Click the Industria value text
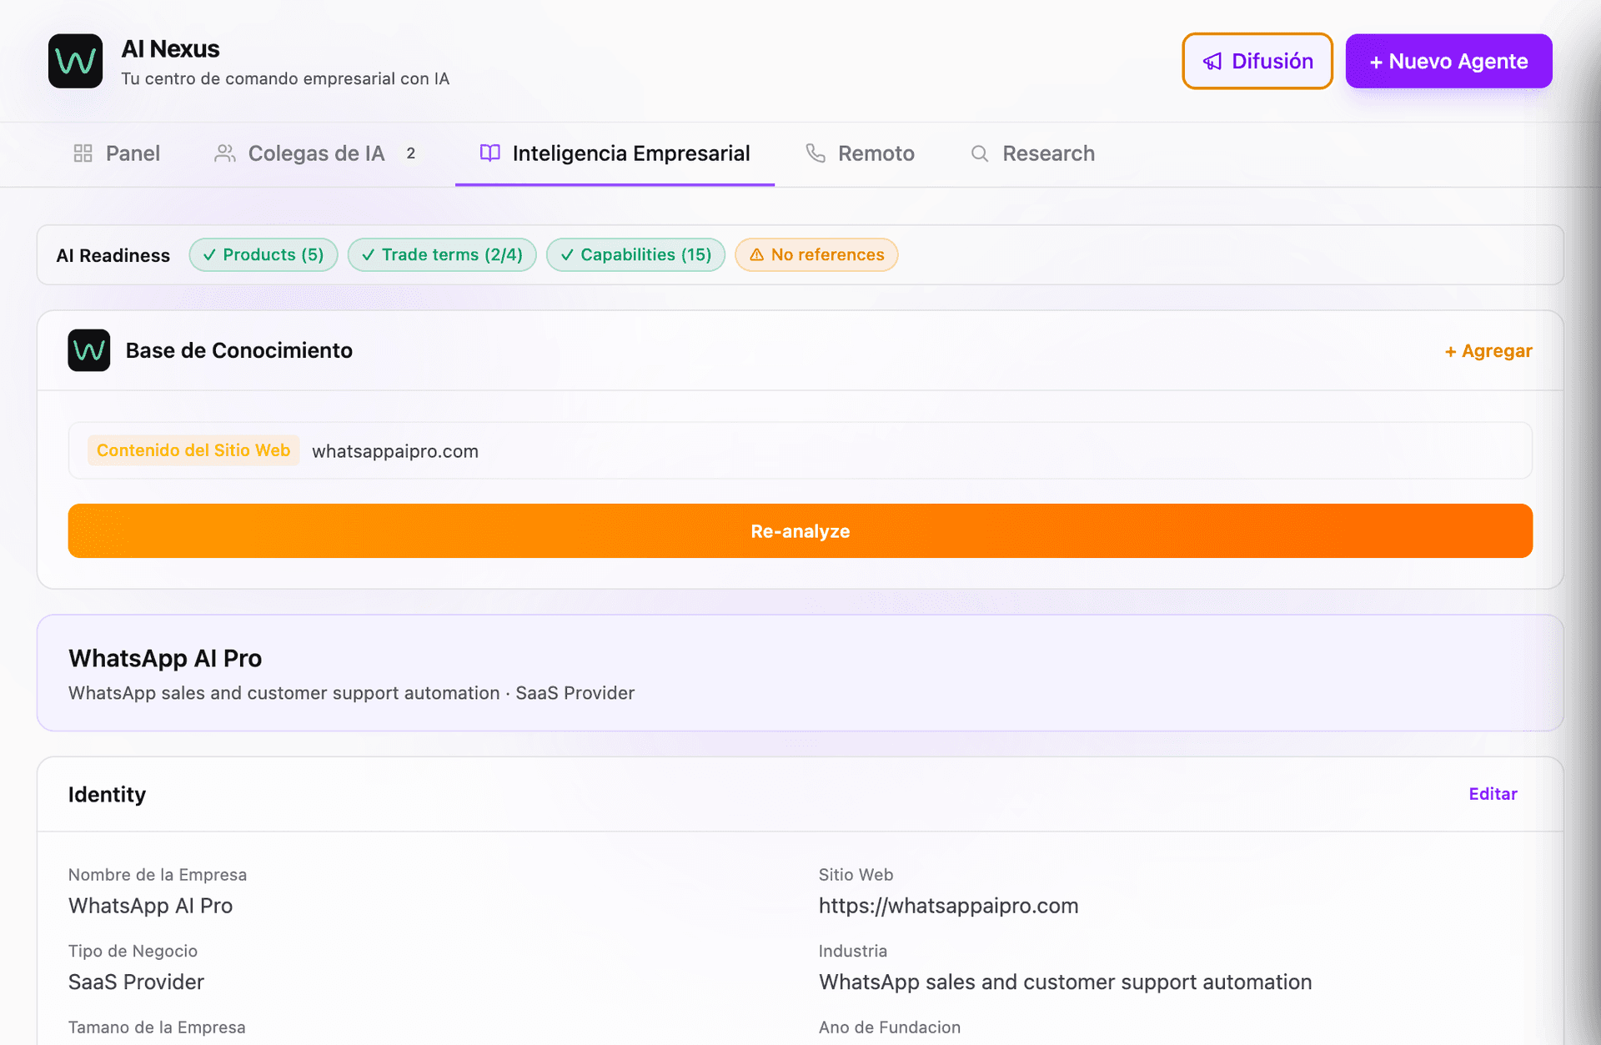This screenshot has height=1045, width=1601. pos(1065,982)
